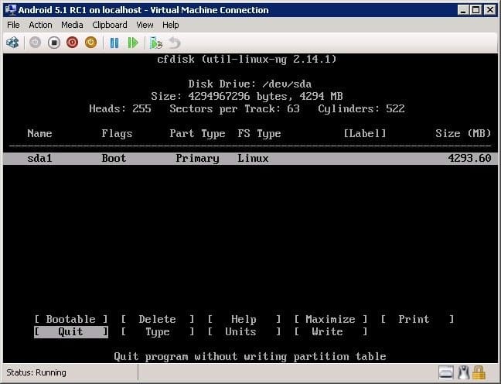Click the Boot flag text

[x=114, y=158]
